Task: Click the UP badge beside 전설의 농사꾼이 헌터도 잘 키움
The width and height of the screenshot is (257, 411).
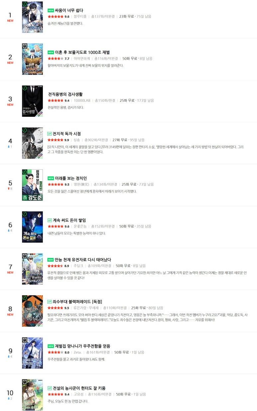Action: coord(50,388)
